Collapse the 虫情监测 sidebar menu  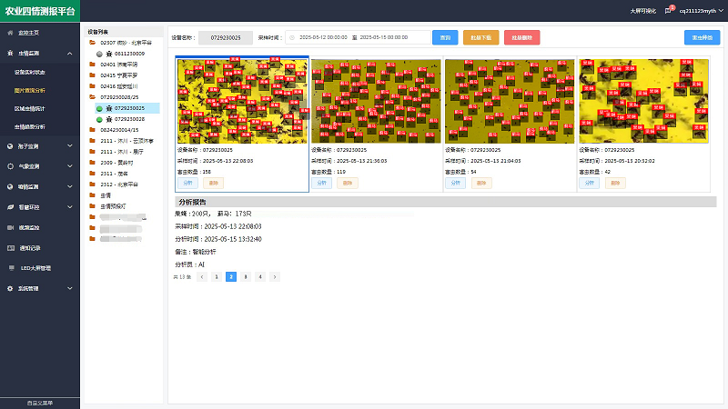[71, 54]
